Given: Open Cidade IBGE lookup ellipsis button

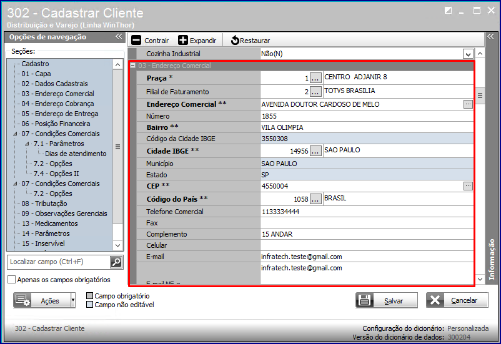Looking at the screenshot, I should pos(315,150).
